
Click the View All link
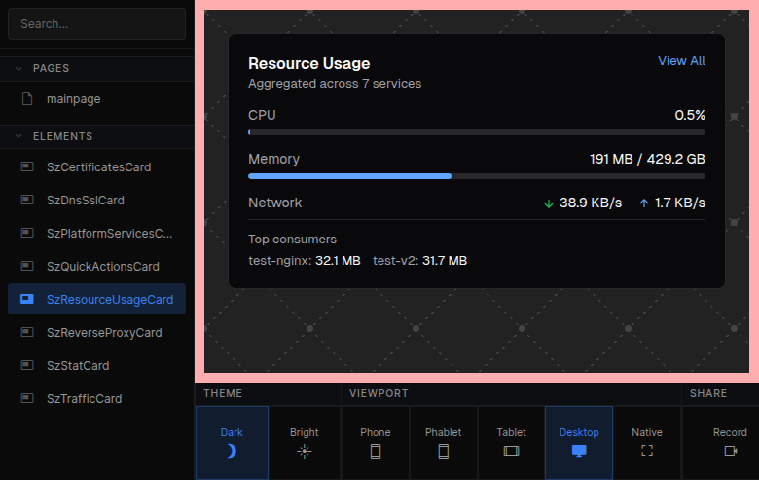tap(681, 61)
